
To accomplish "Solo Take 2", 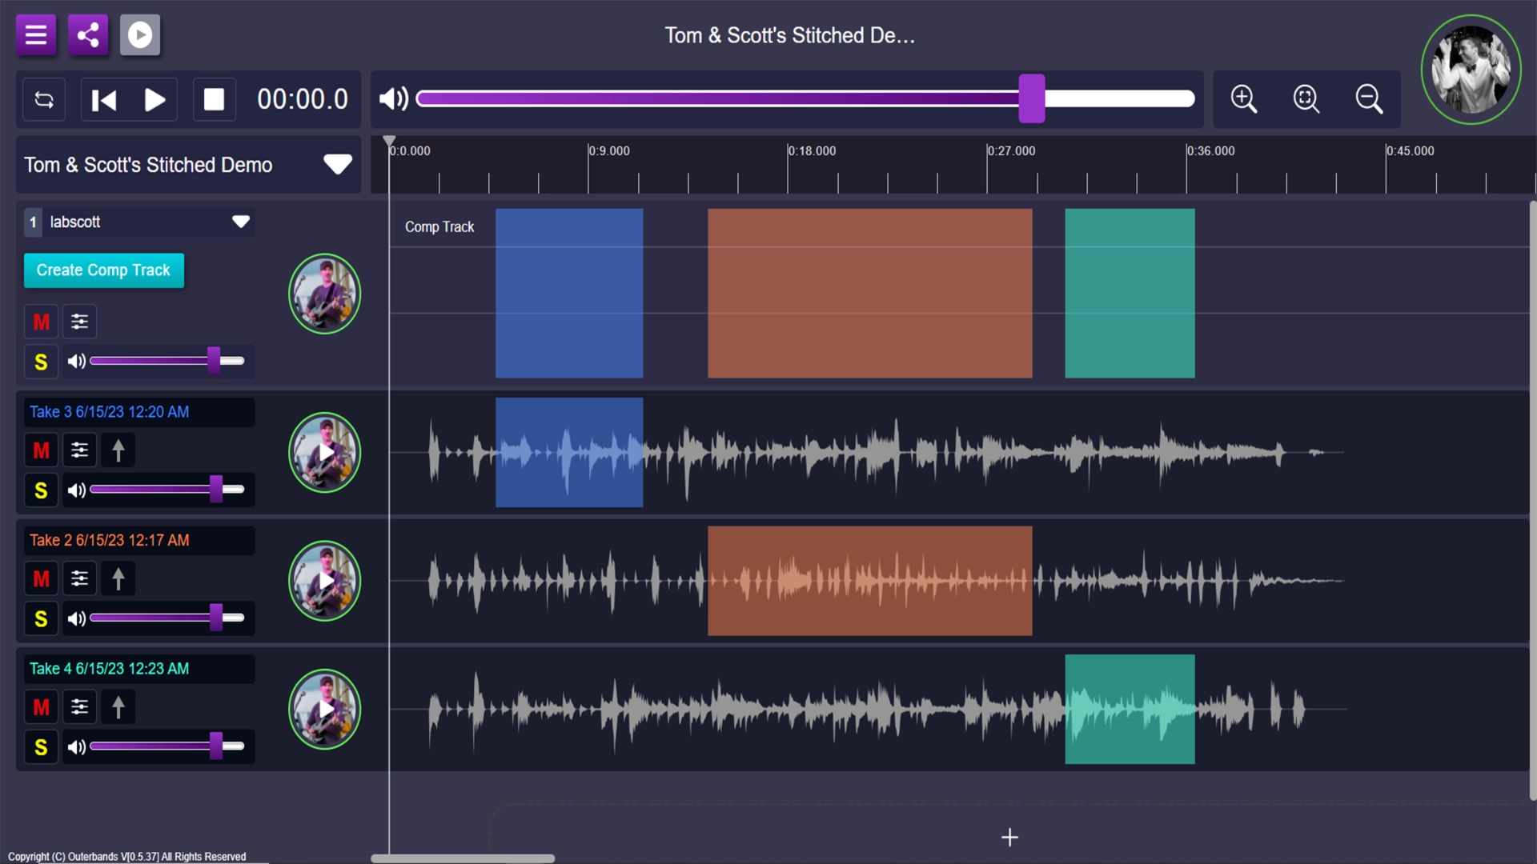I will 41,618.
